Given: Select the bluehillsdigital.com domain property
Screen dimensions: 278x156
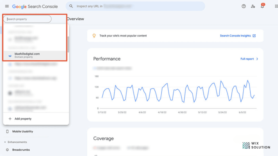Looking at the screenshot, I should pos(35,55).
